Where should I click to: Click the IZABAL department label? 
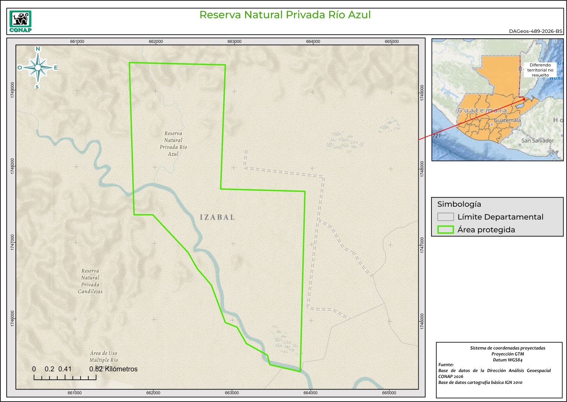[217, 217]
